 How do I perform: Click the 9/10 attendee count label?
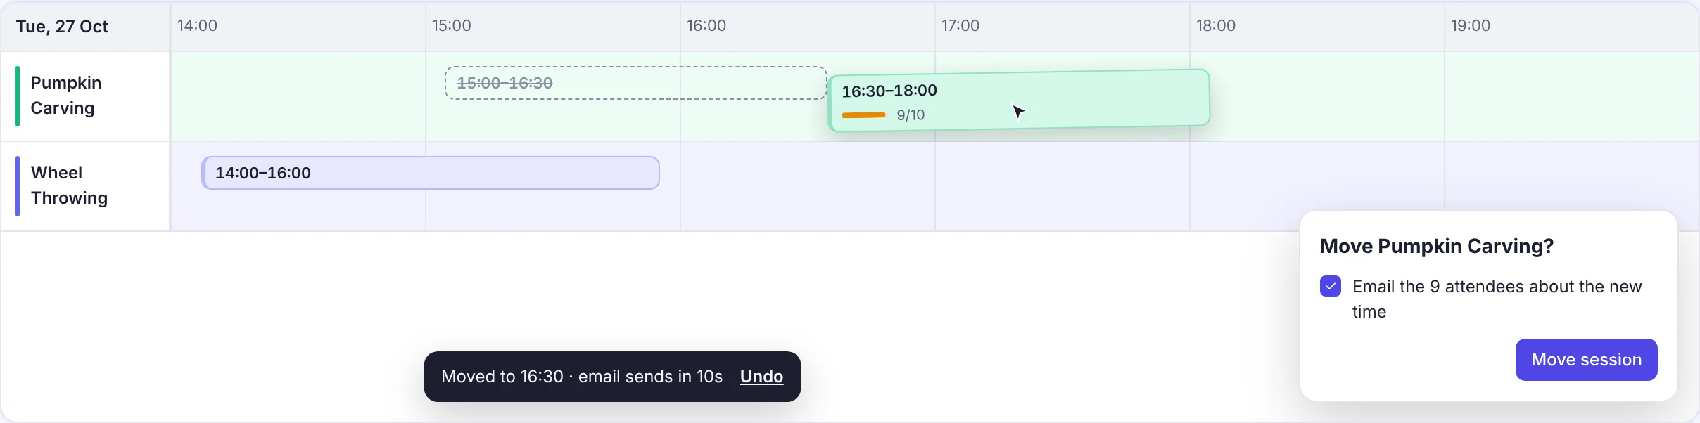click(911, 115)
